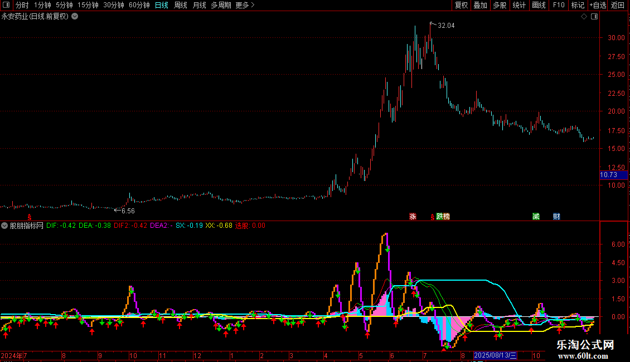Viewport: 630px width, 362px height.
Task: Click the 复权 adjustment button
Action: pyautogui.click(x=461, y=5)
